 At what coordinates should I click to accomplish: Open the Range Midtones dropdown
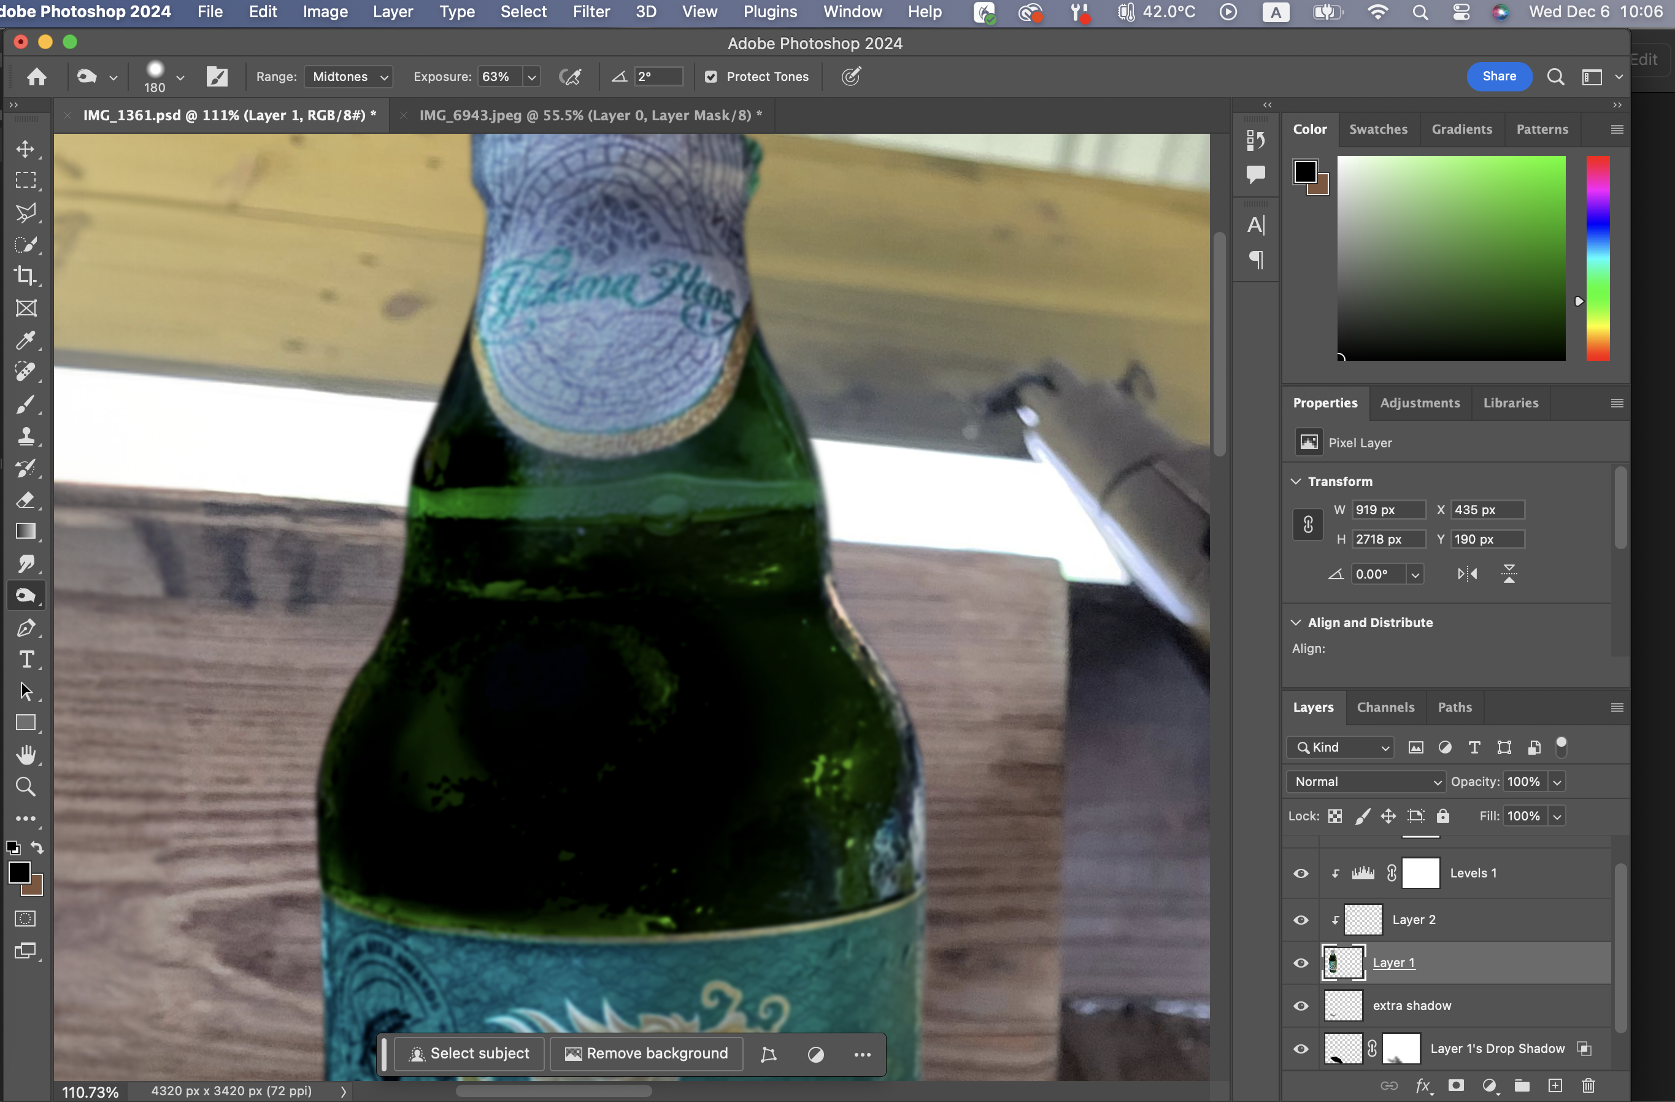click(x=349, y=77)
